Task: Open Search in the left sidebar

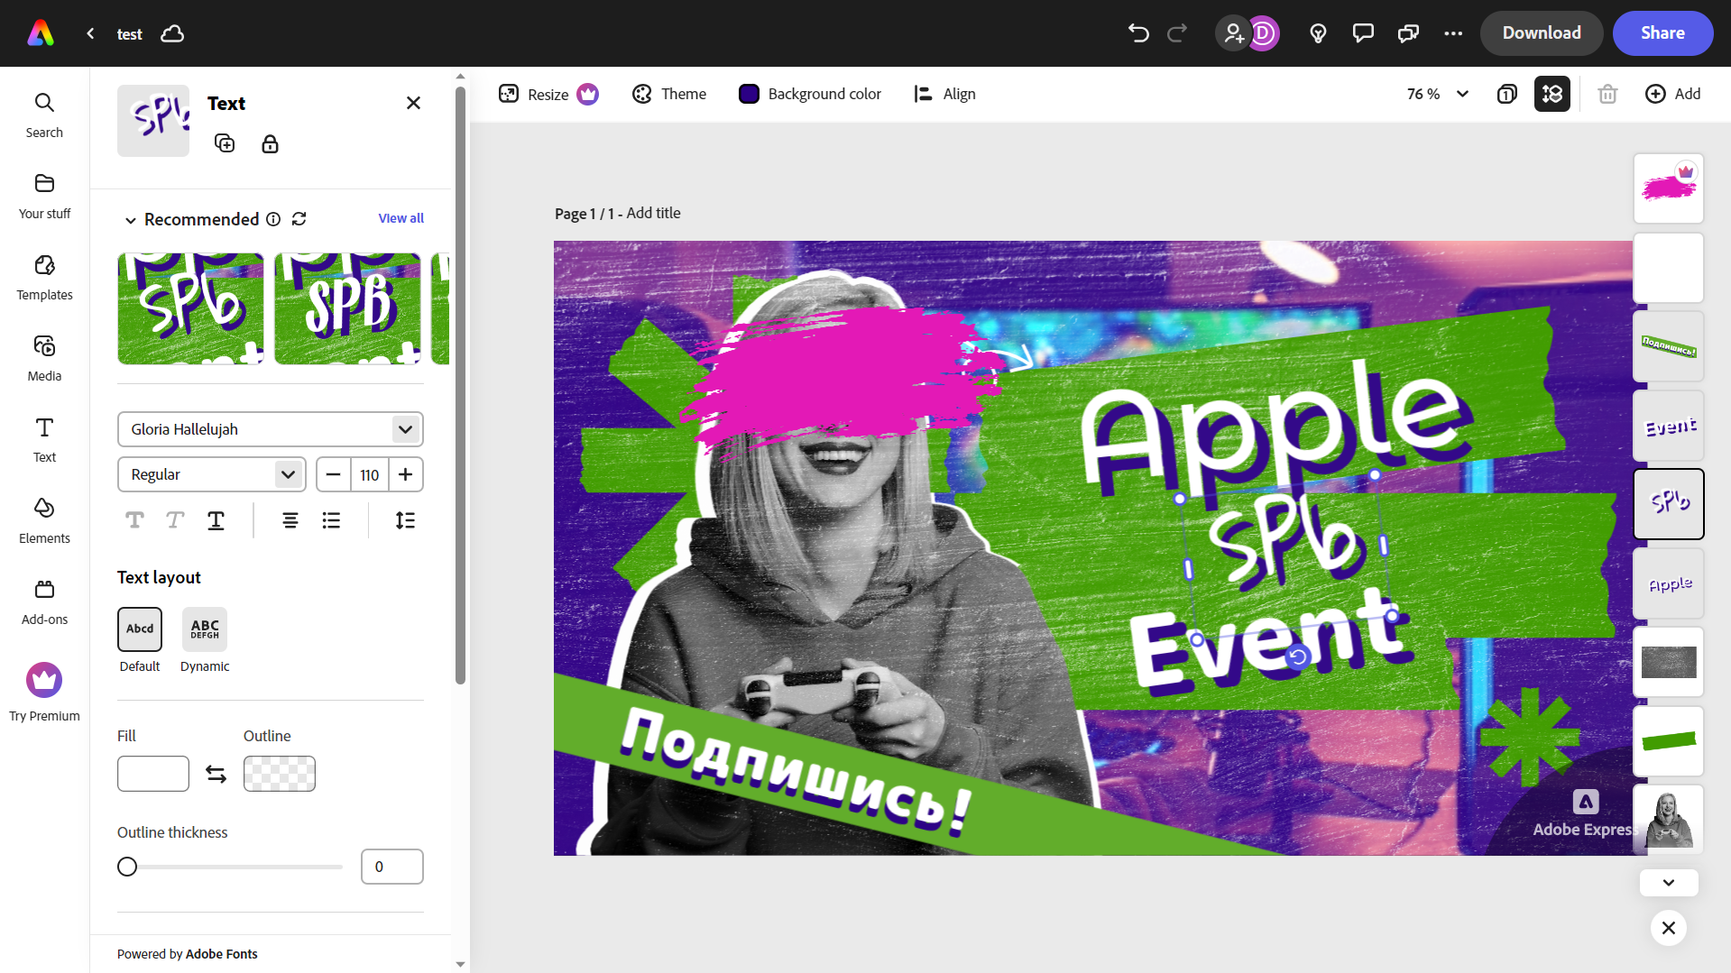Action: pyautogui.click(x=44, y=115)
